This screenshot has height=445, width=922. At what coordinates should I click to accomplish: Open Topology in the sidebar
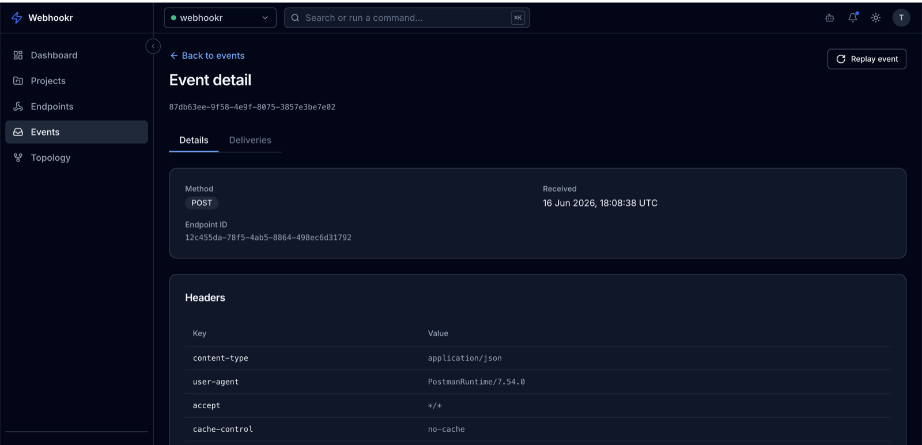pyautogui.click(x=77, y=157)
